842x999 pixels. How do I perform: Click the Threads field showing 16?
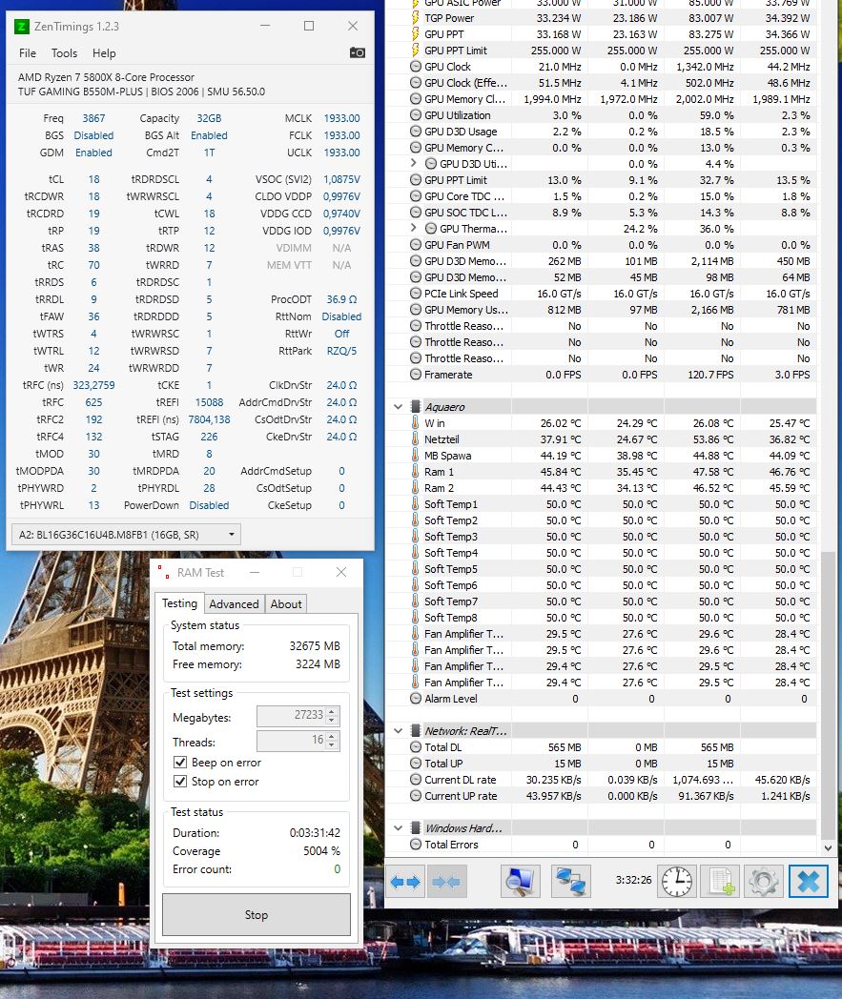(298, 741)
